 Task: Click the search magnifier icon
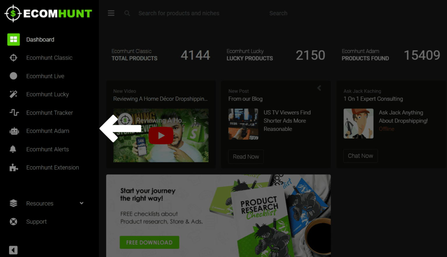tap(127, 13)
